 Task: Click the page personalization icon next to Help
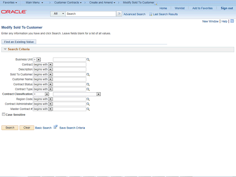point(232,21)
